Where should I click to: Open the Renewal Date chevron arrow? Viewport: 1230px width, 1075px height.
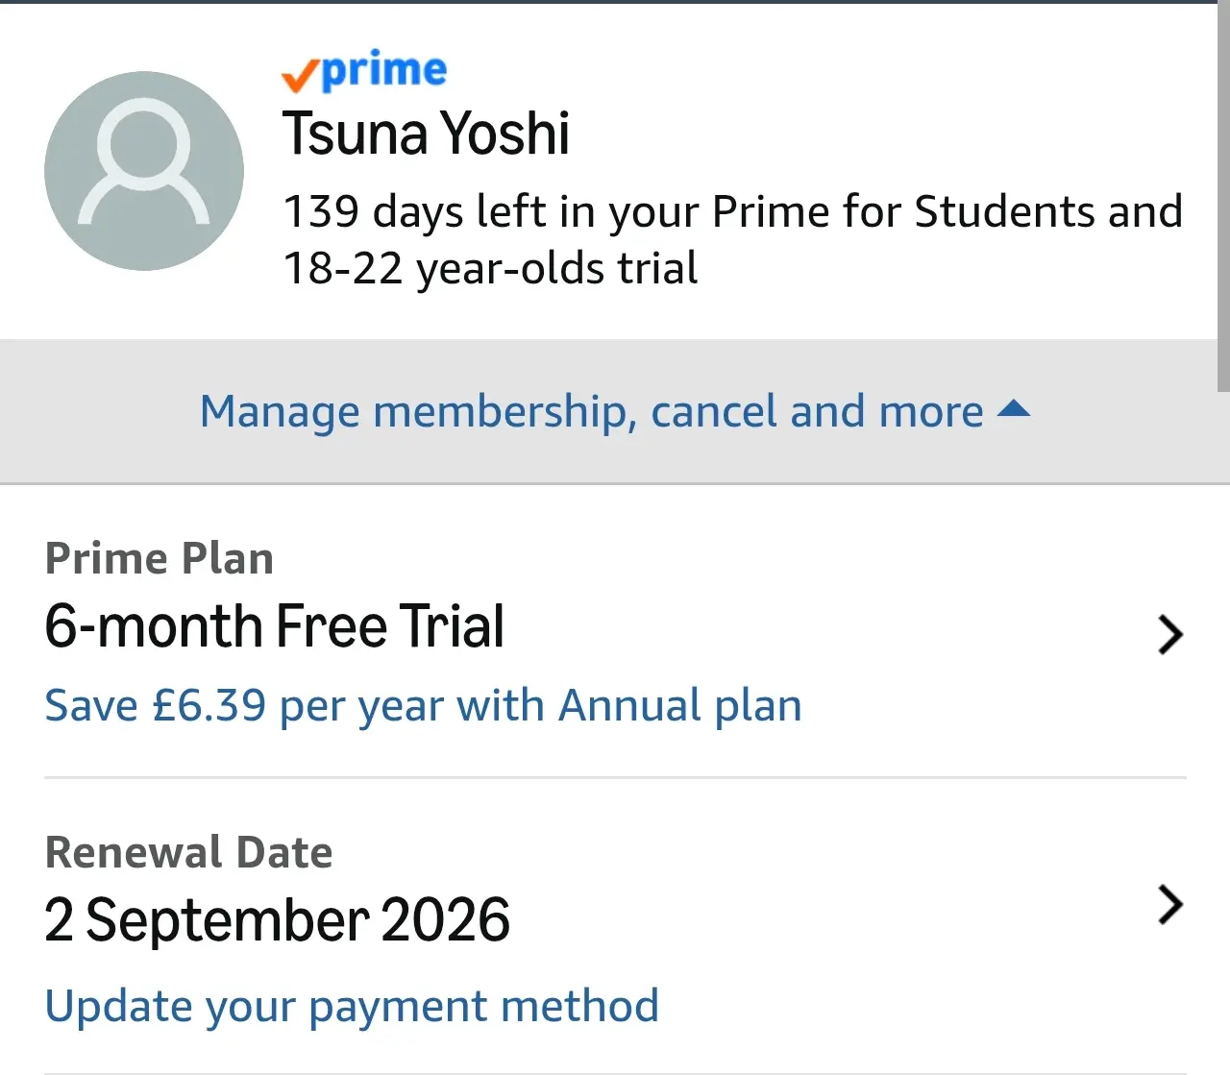(1169, 904)
